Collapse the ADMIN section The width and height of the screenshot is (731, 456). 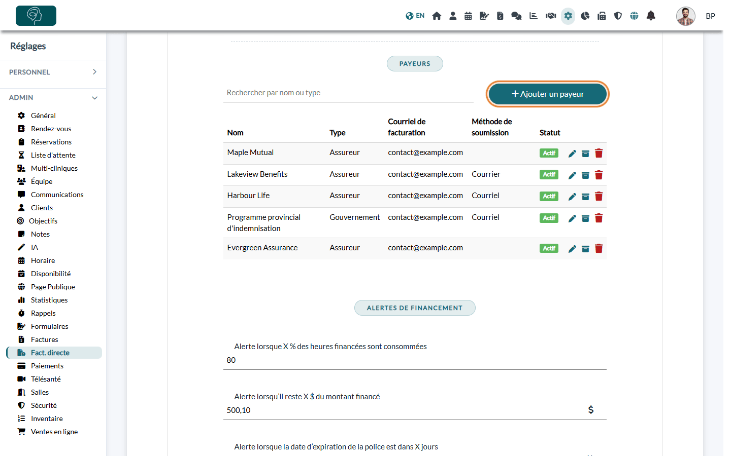pos(53,97)
